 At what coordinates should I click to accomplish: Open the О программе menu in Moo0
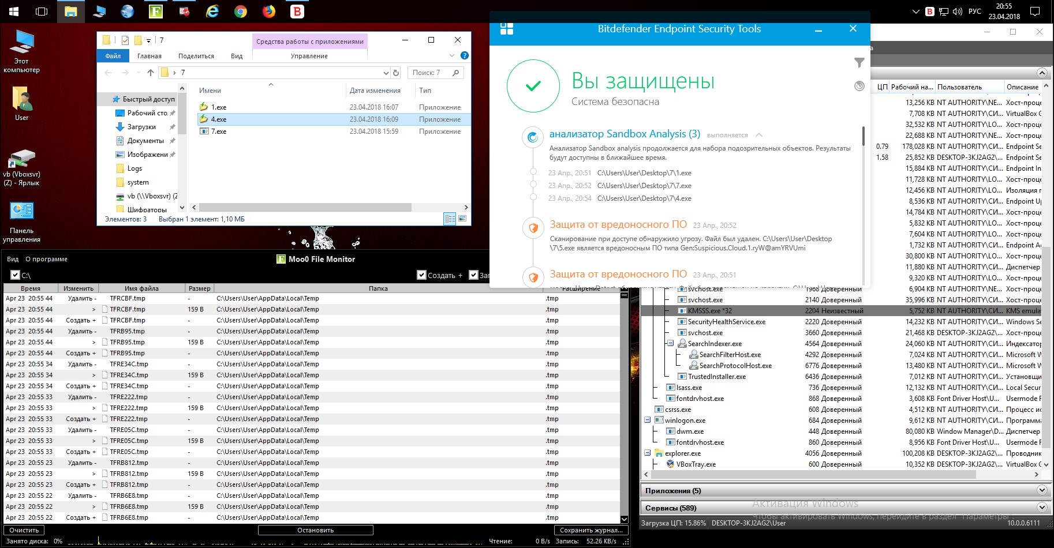point(46,259)
